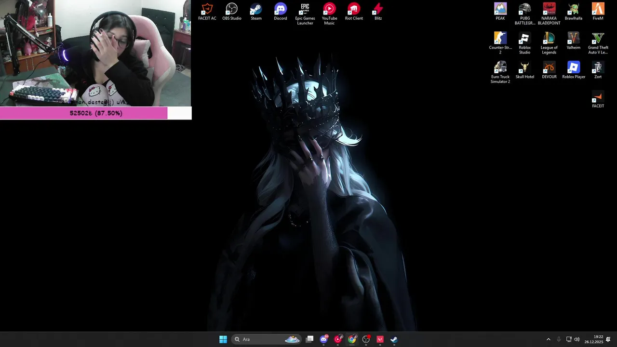Open YouTube Music from the taskbar
The image size is (617, 347).
[x=338, y=339]
